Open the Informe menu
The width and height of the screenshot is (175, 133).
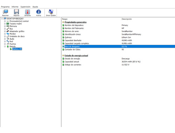pos(15,7)
